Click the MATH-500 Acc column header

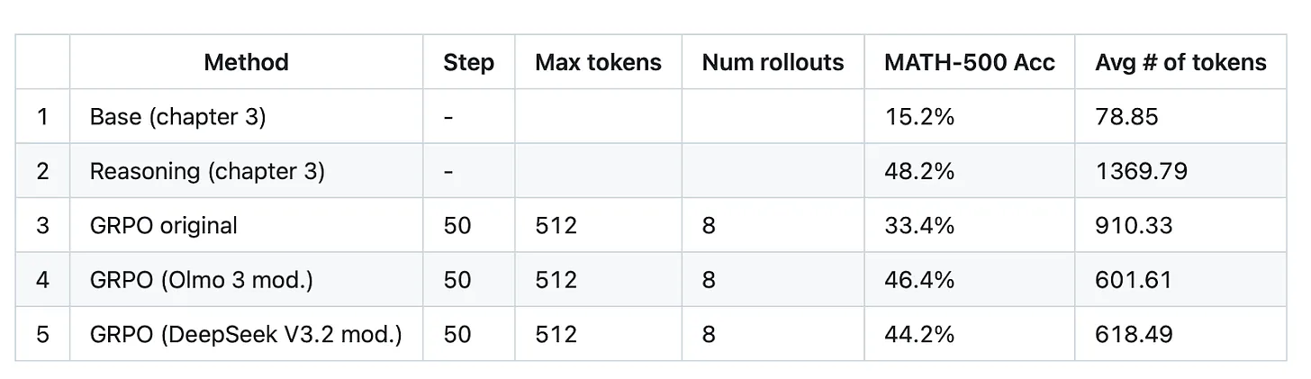969,62
